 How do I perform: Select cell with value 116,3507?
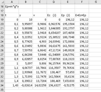tap(54, 68)
